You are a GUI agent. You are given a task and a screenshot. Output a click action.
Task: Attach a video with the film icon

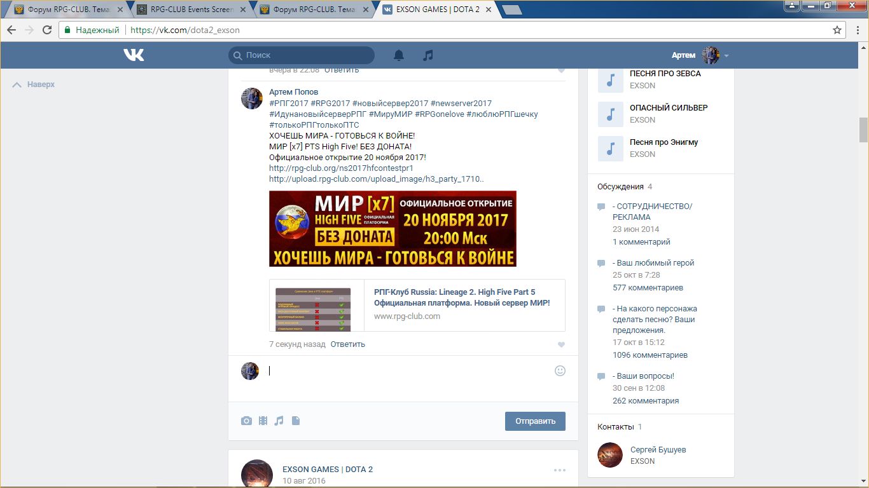click(x=263, y=421)
